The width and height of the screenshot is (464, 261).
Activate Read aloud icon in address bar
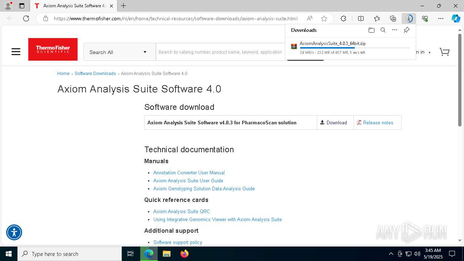pos(310,18)
